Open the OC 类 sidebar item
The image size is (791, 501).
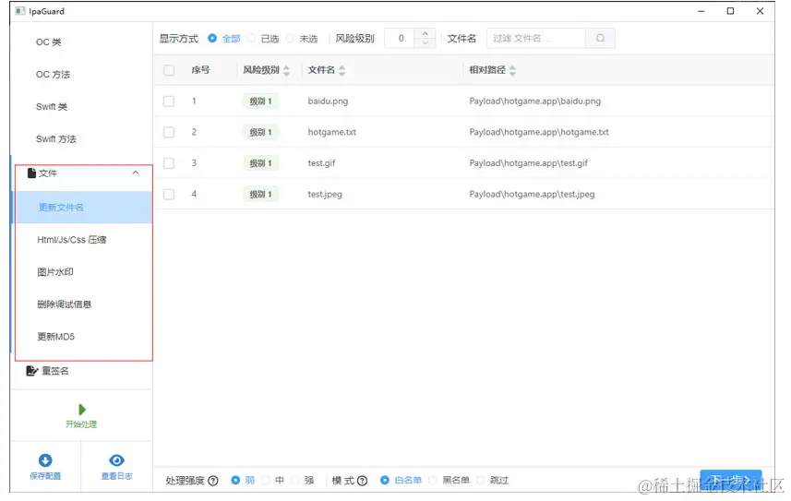[48, 42]
